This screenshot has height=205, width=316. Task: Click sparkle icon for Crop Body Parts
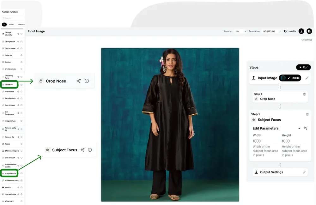18,77
